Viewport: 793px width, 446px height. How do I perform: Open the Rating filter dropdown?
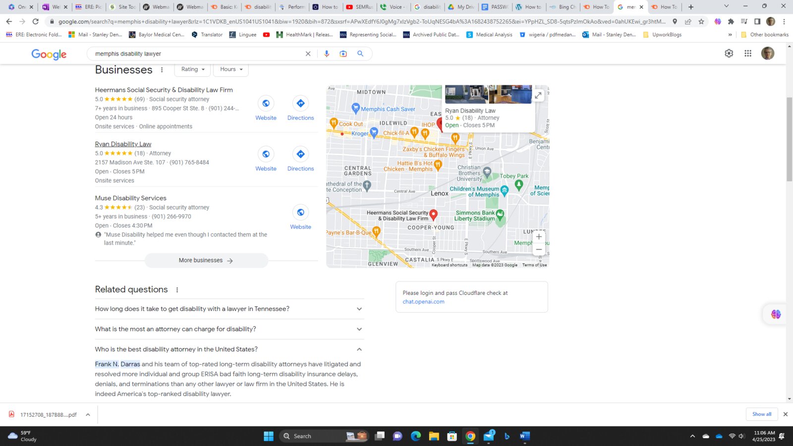pos(193,69)
